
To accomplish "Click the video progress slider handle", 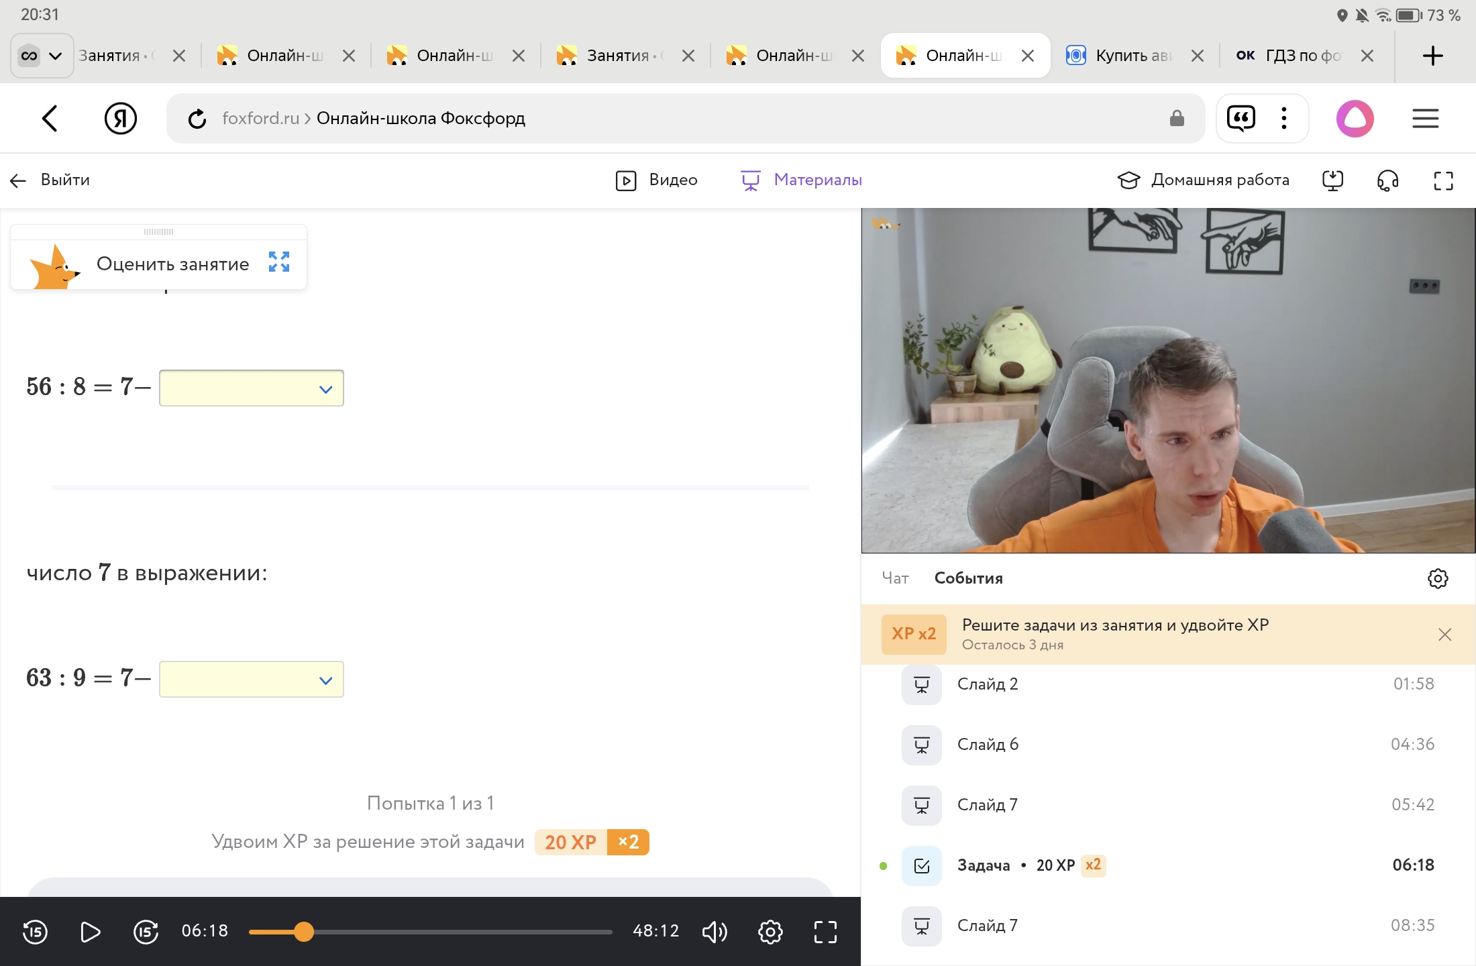I will [304, 931].
